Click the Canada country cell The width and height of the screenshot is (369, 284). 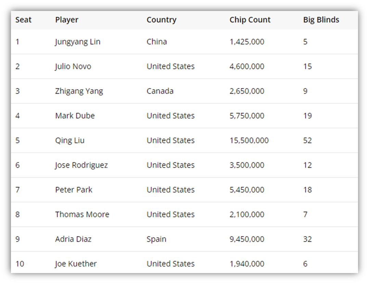click(x=160, y=91)
